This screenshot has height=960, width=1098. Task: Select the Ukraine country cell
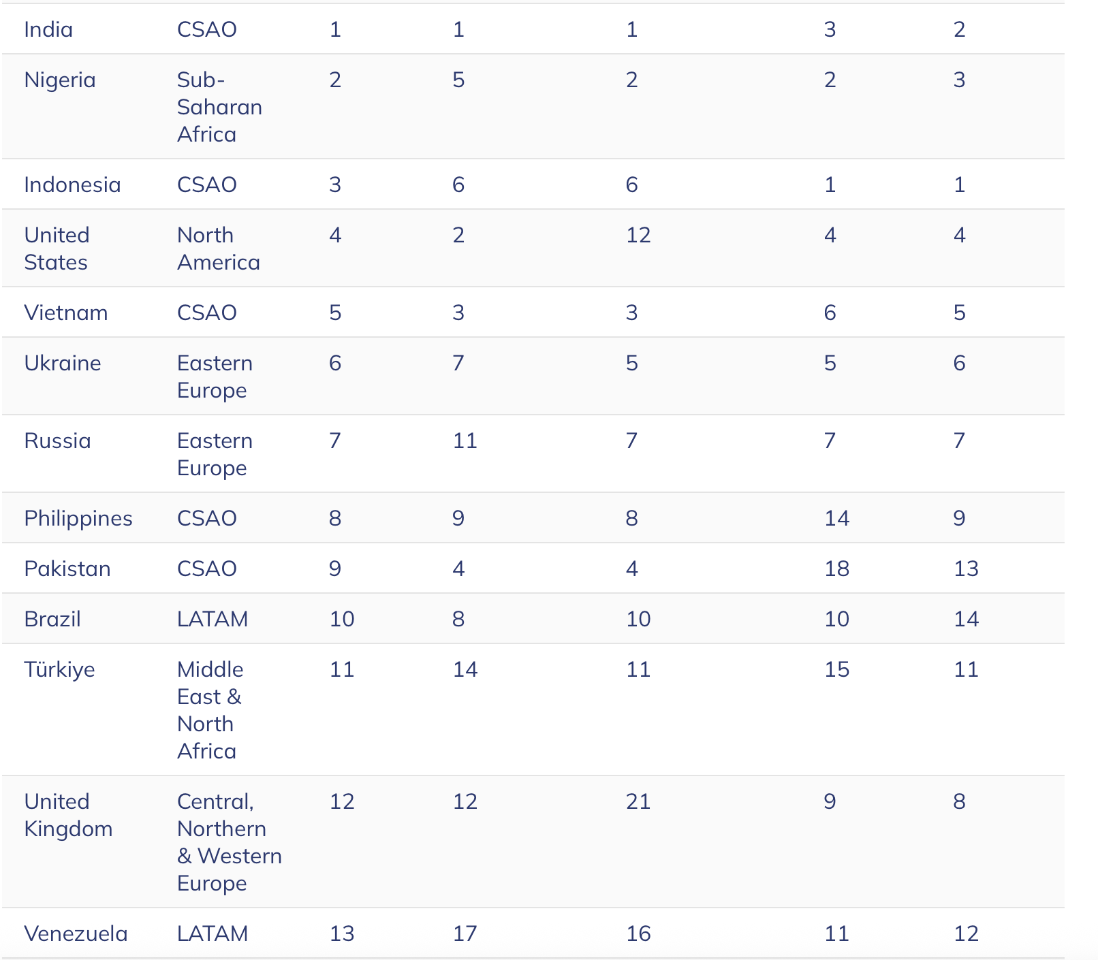point(63,363)
